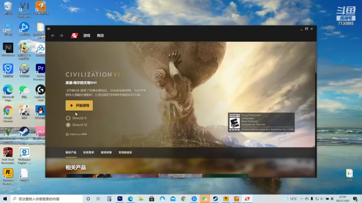The image size is (362, 203).
Task: Click the launcher's vertical scrollbar
Action: click(315, 58)
